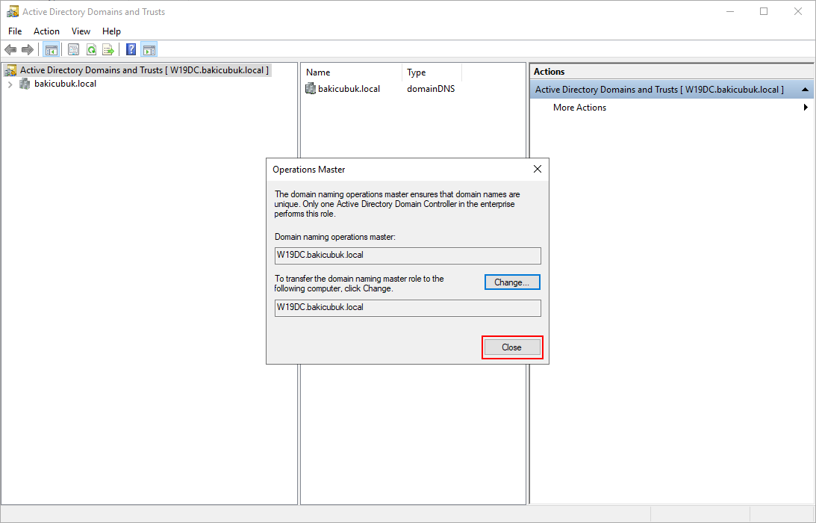Click the transfer target computer field
Screen dimensions: 816x523
[x=408, y=308]
